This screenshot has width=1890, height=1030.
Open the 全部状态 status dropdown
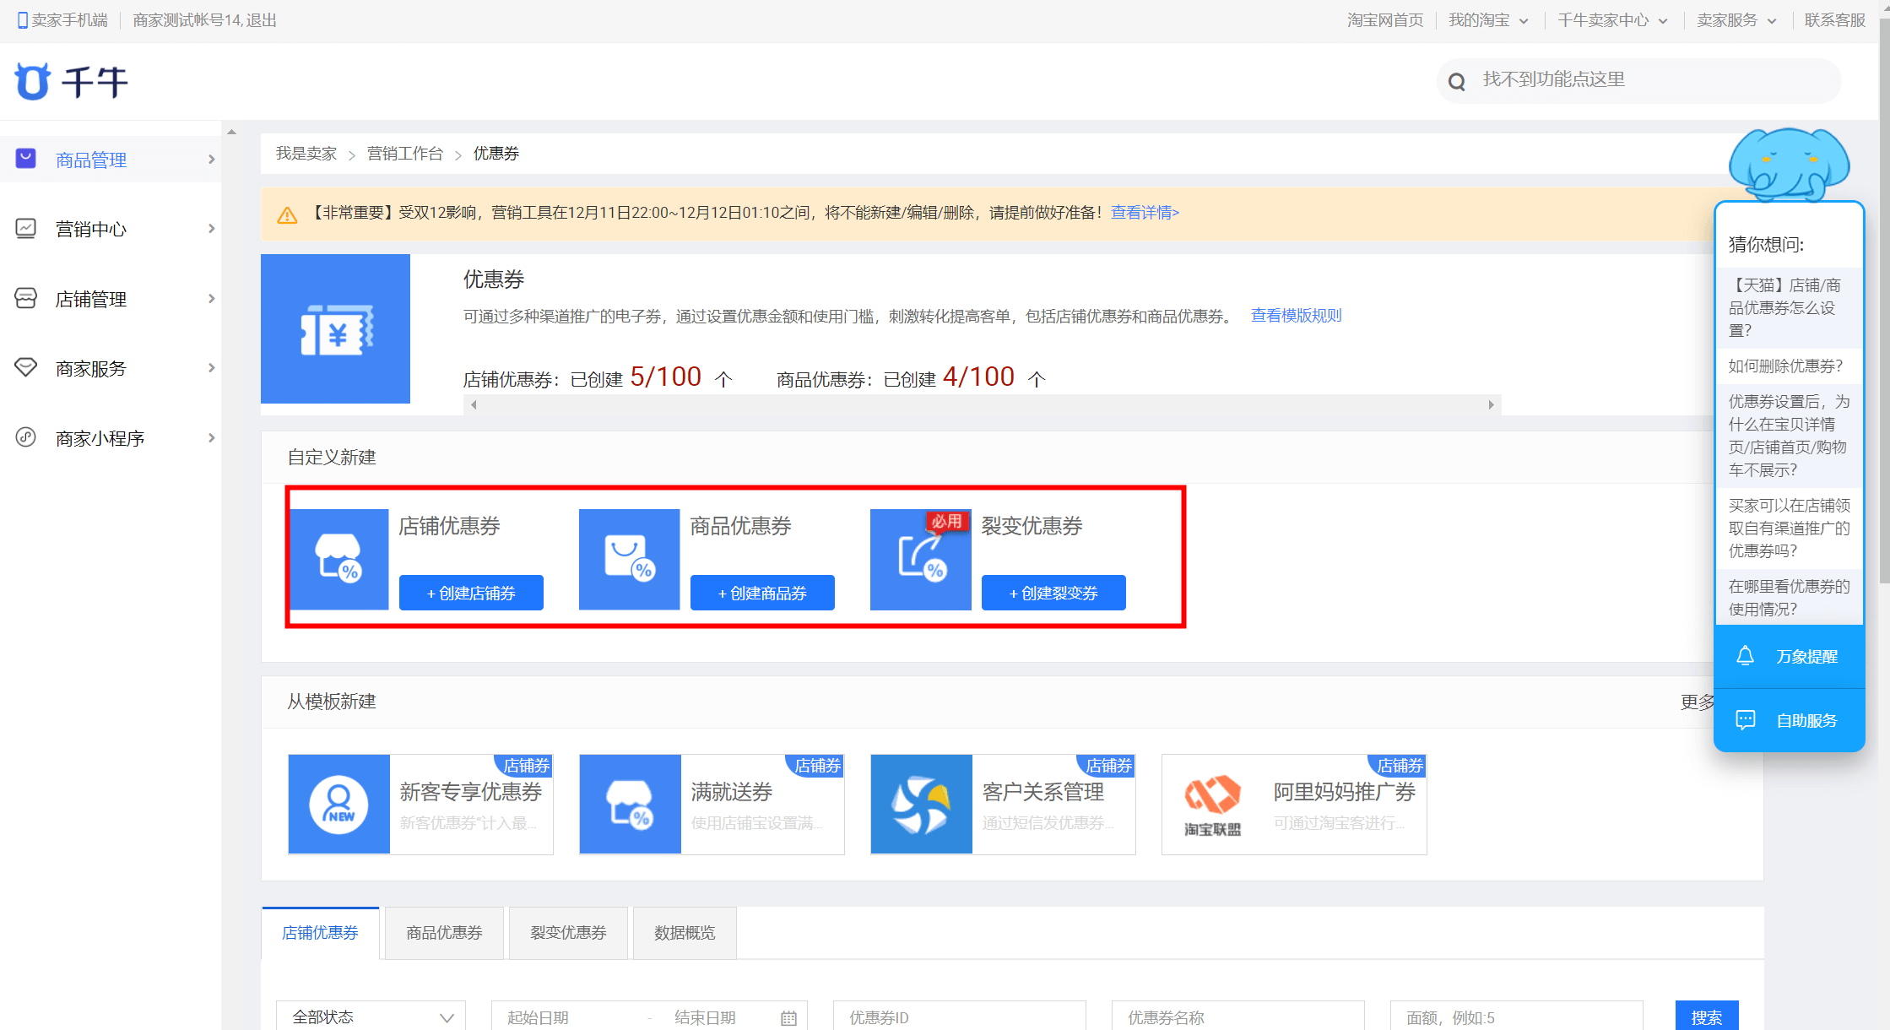(x=371, y=1017)
